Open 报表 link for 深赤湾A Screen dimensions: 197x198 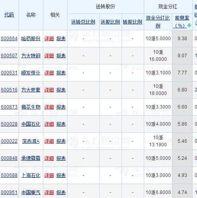coord(61,141)
